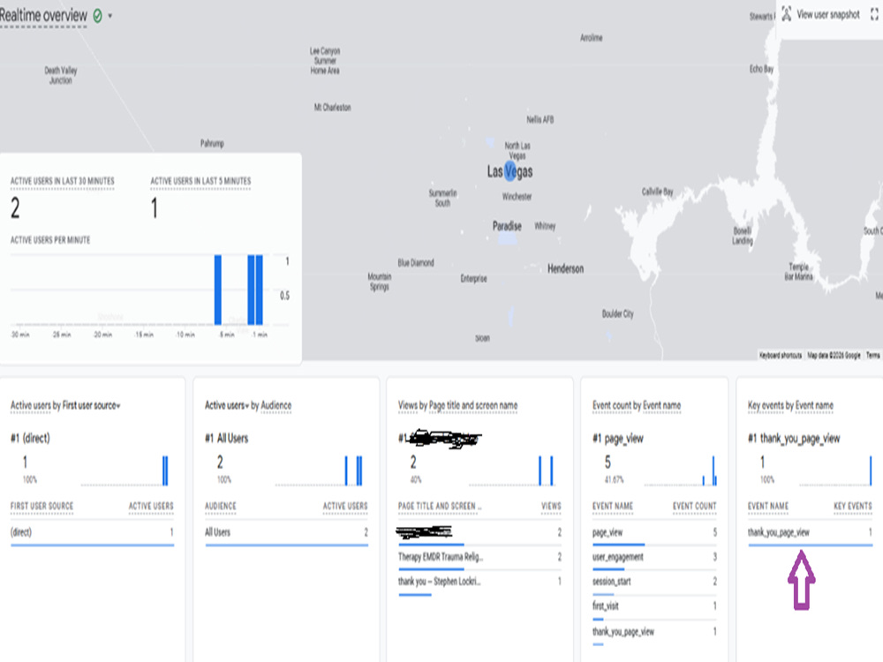
Task: Open the Active users metric dropdown in Audience card
Action: point(226,405)
